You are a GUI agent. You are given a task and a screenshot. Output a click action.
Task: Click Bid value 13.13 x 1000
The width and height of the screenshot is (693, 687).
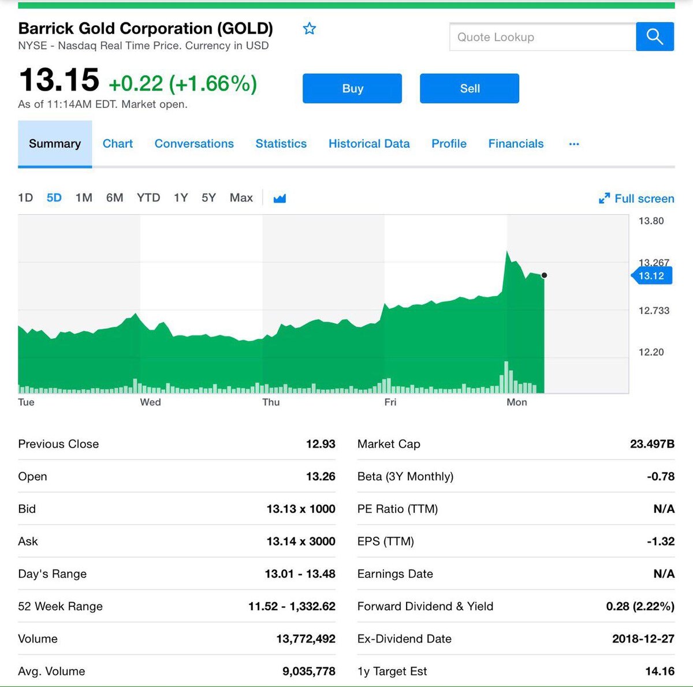click(301, 509)
